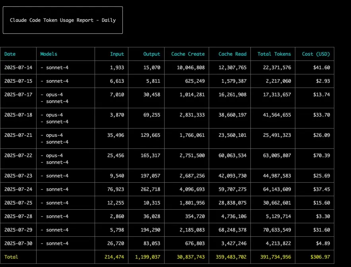351x267 pixels.
Task: Select the "Date" column header
Action: pos(10,54)
